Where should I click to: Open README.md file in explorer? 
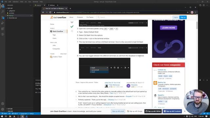(x=13, y=18)
